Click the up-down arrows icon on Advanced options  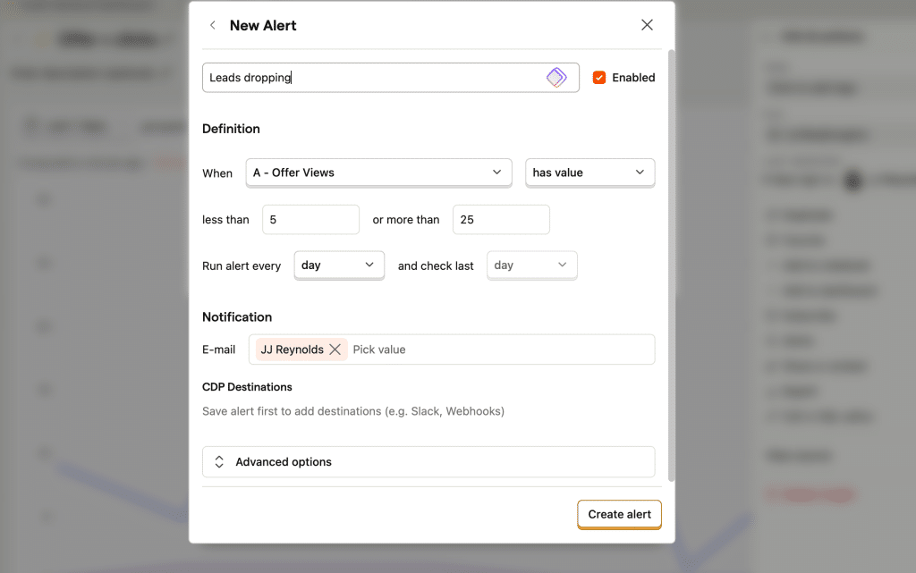click(219, 462)
